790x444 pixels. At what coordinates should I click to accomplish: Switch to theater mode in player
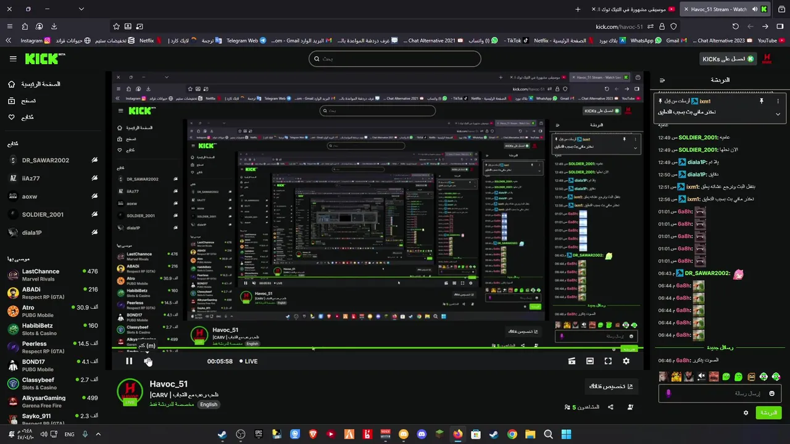(590, 361)
